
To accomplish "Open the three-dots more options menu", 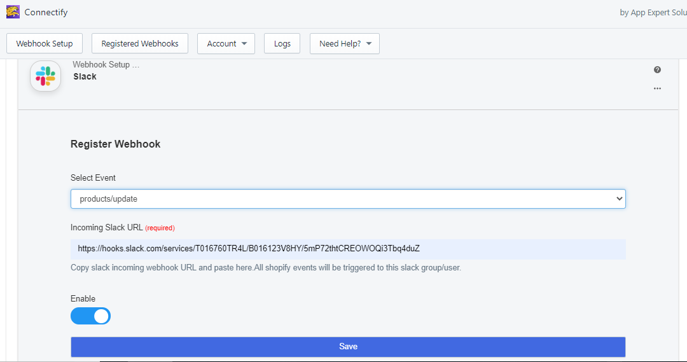I will [657, 88].
